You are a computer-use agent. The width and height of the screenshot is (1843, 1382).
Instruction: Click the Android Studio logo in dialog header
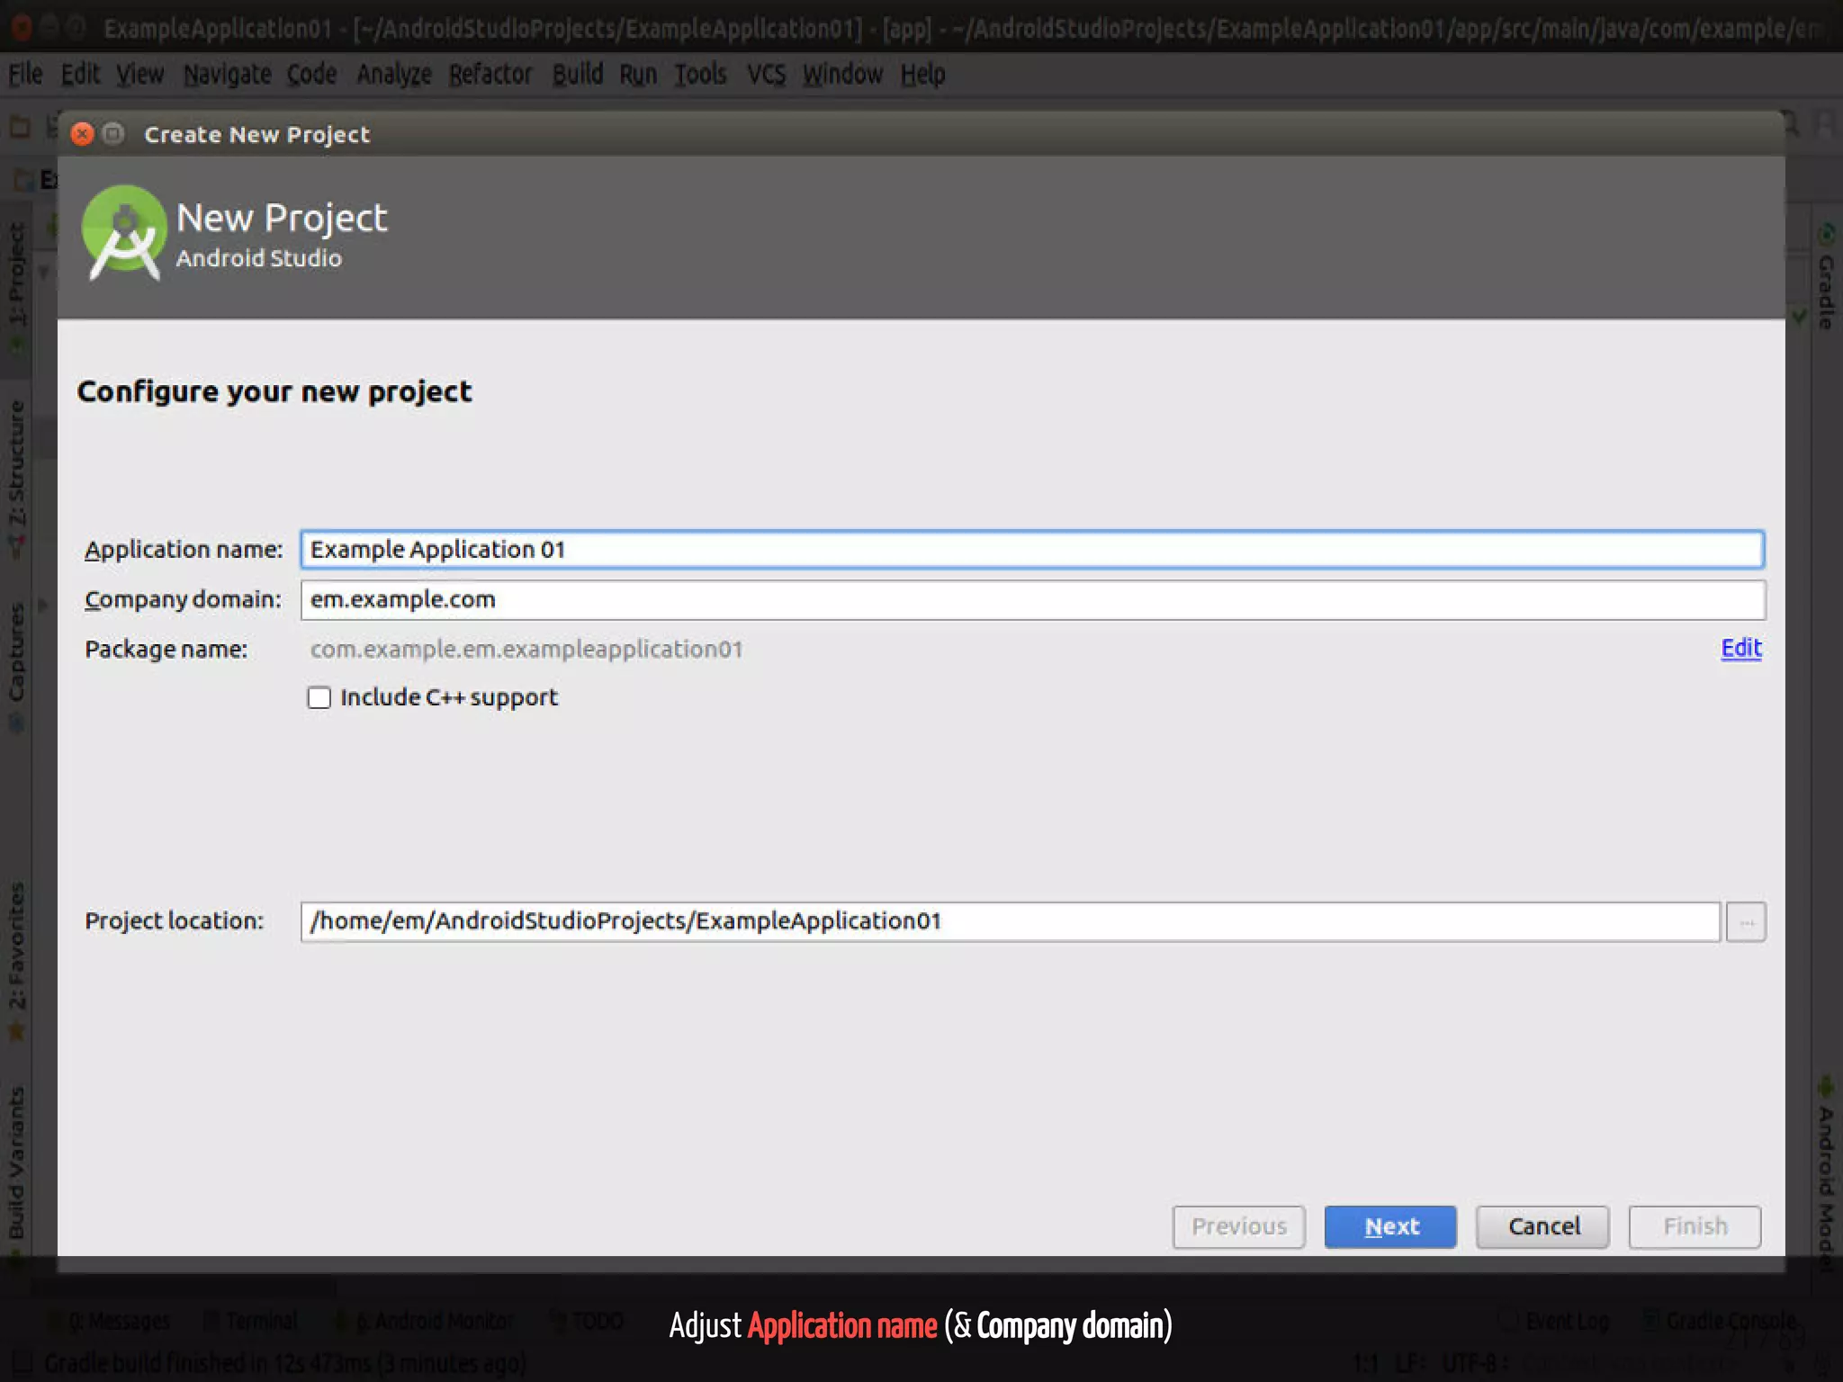[124, 233]
